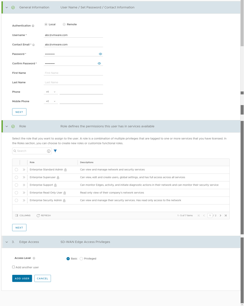
Task: Toggle visibility of Confirm Password field
Action: point(99,63)
